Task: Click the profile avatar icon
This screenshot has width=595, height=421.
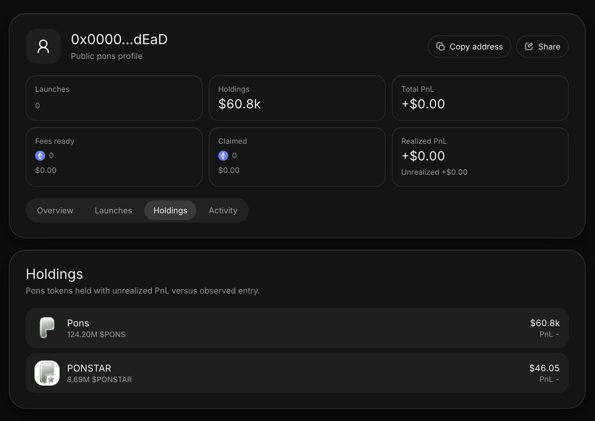Action: tap(43, 47)
